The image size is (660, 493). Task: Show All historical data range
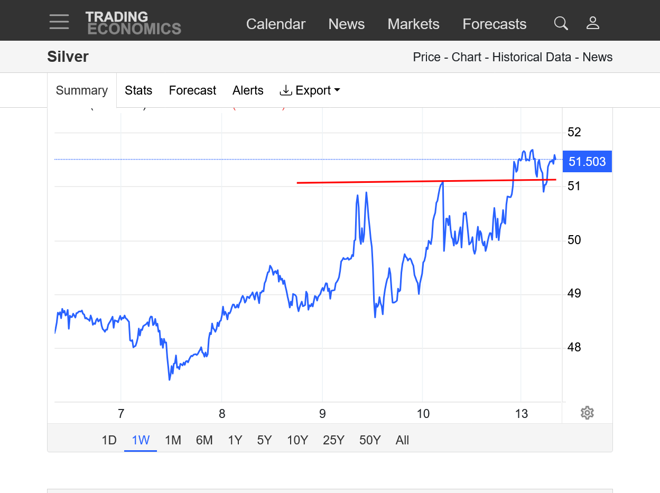[x=402, y=440]
